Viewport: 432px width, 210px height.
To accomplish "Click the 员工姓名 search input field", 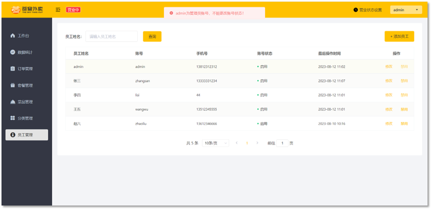I will (111, 36).
